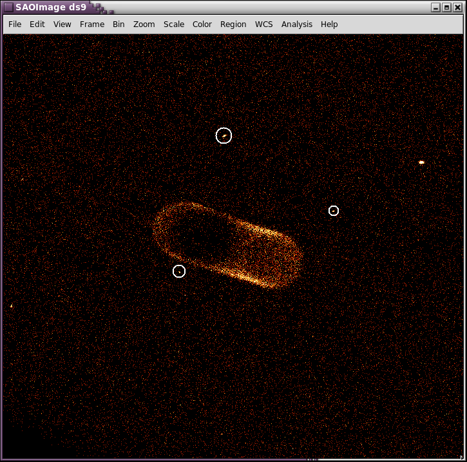
Task: Click the window menu icon in the title bar
Action: pos(8,7)
